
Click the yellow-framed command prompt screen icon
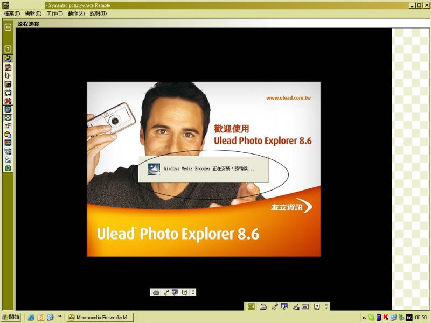pyautogui.click(x=8, y=84)
